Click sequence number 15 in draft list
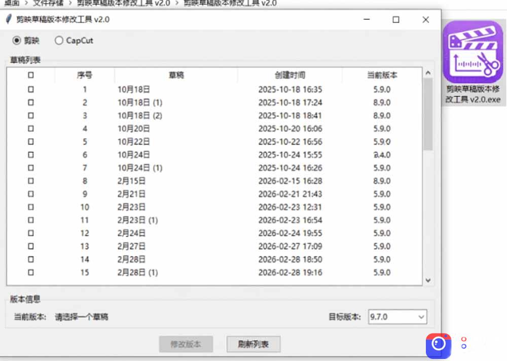 point(85,272)
